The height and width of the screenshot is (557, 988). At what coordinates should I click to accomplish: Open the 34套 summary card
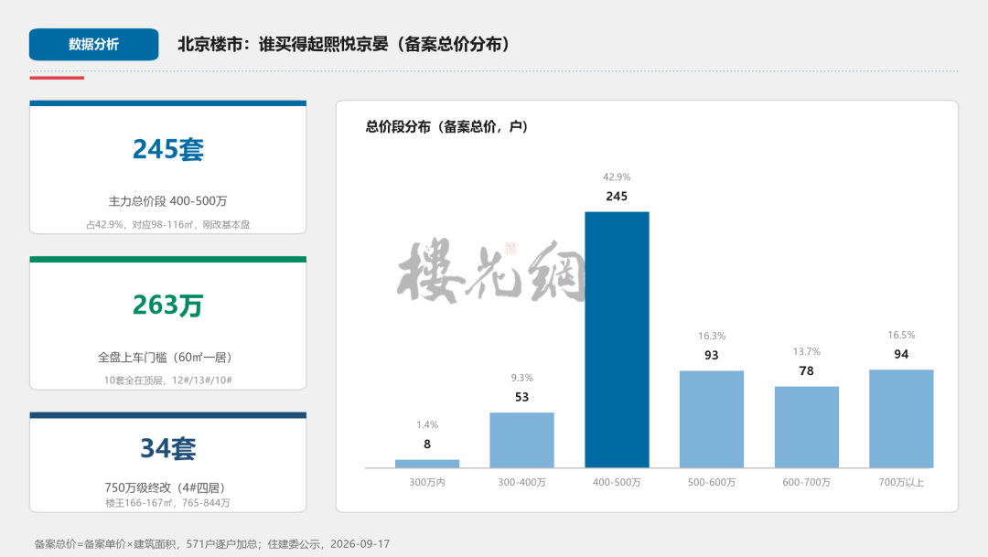(167, 462)
